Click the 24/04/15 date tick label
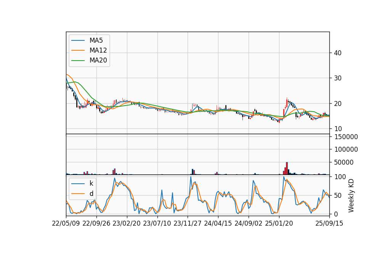The height and width of the screenshot is (263, 366). (x=218, y=223)
